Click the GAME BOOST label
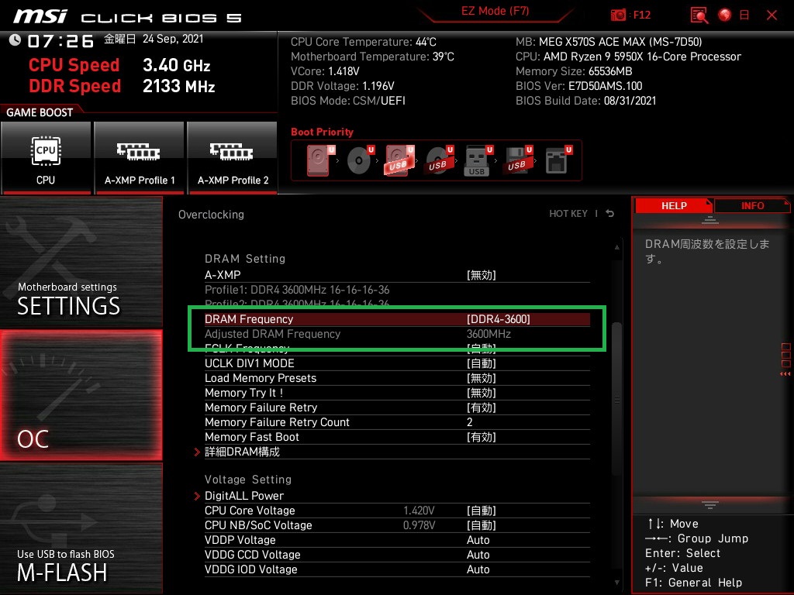This screenshot has width=794, height=595. click(40, 112)
